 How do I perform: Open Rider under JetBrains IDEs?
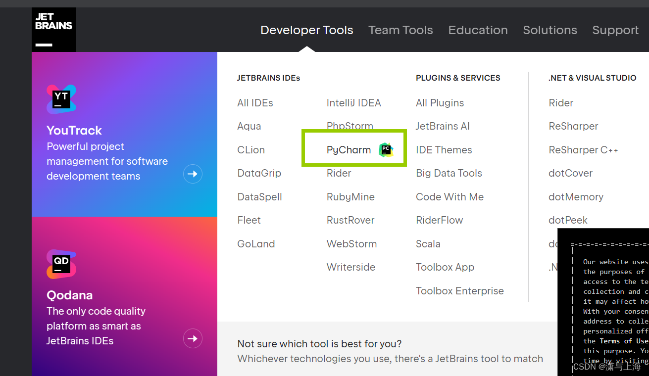tap(339, 173)
